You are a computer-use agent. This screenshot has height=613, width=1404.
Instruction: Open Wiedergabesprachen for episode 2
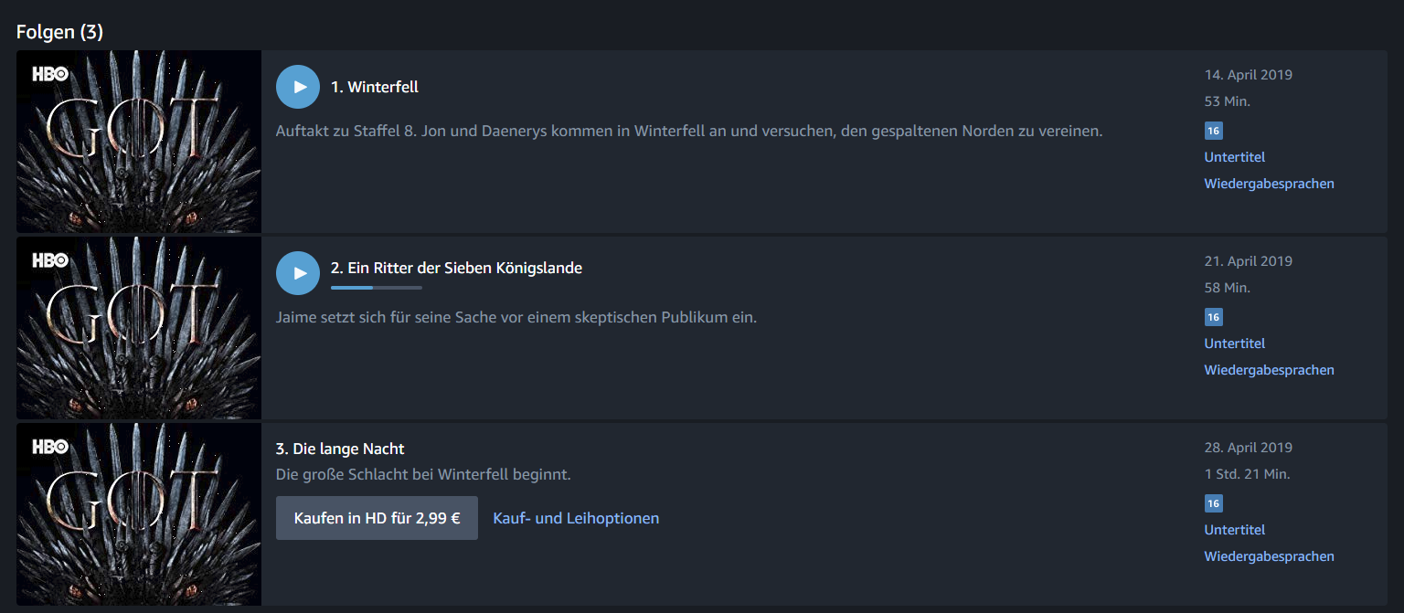(1270, 370)
